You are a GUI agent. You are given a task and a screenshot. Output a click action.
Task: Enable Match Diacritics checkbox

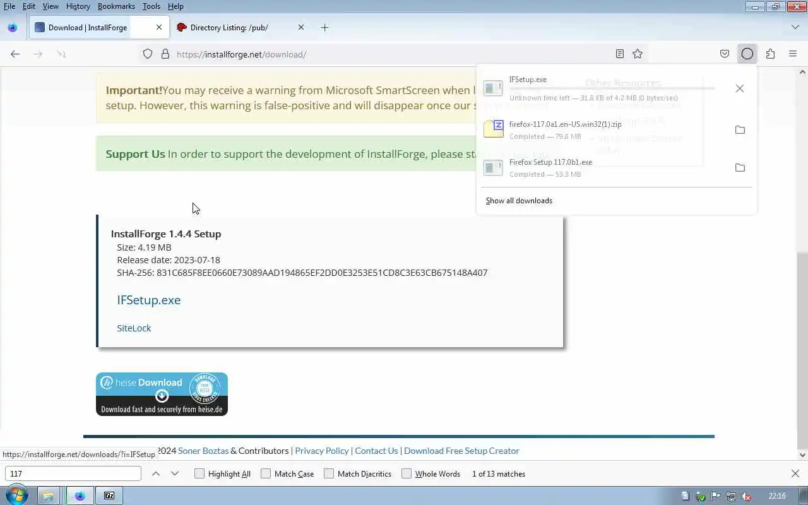tap(329, 474)
